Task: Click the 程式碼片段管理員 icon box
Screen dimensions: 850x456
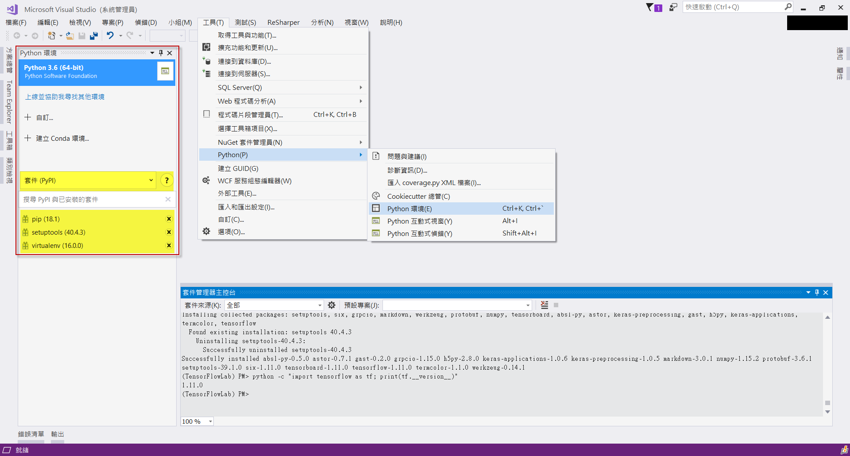Action: coord(206,114)
